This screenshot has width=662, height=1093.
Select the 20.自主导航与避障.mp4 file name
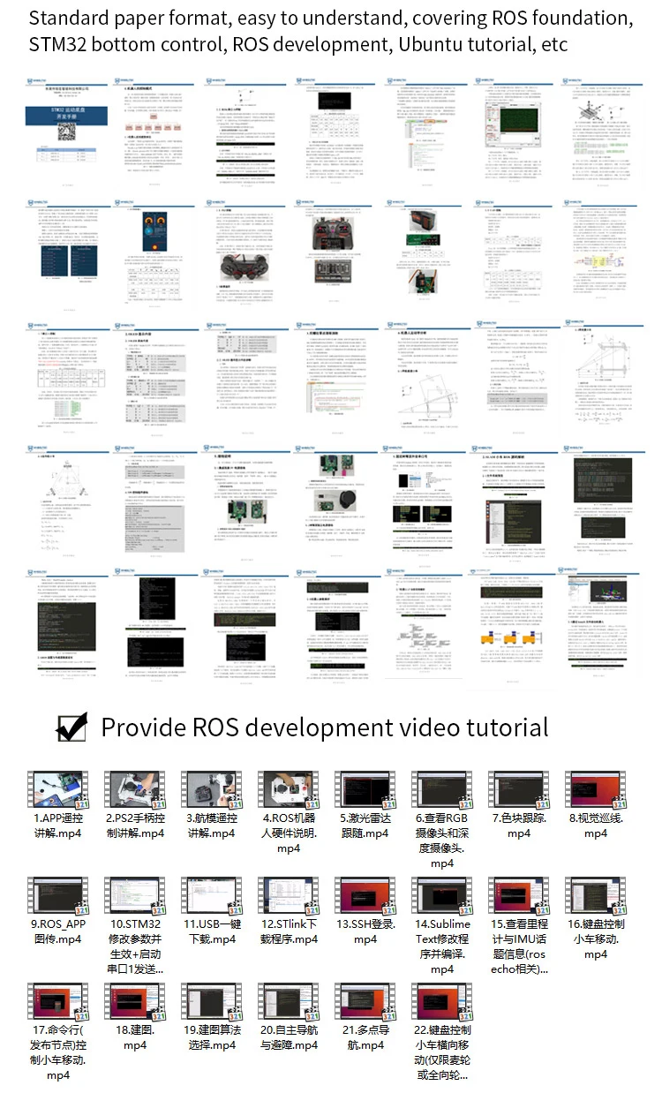pos(289,1037)
